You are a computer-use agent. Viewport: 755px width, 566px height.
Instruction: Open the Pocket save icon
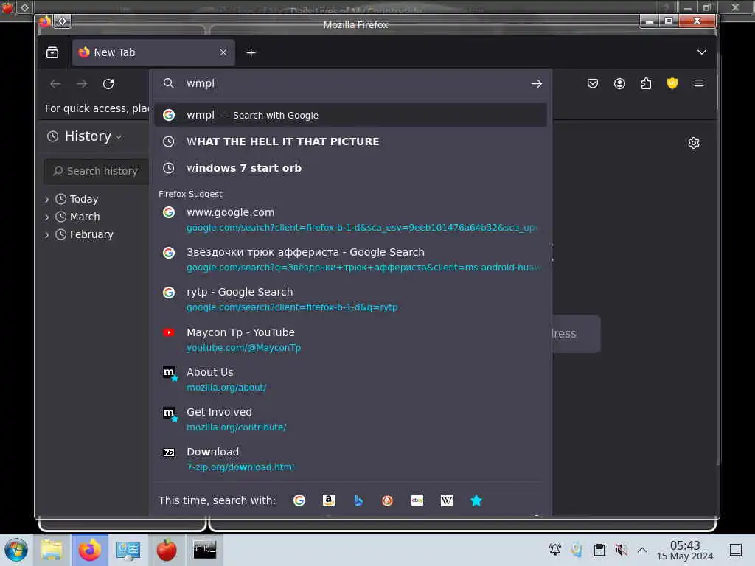(593, 83)
